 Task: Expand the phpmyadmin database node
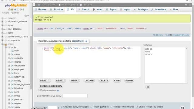coord(2,40)
